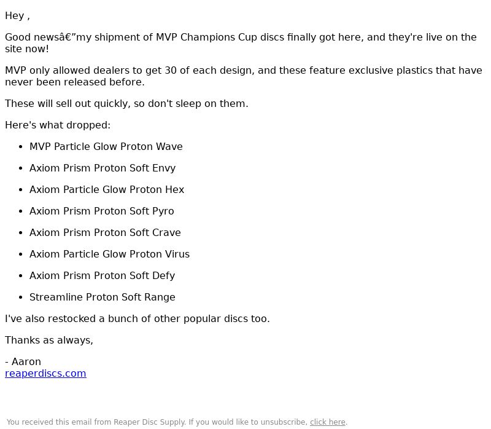This screenshot has width=491, height=429.
Task: Select Axiom Particle Glow Proton Virus entry
Action: point(109,254)
